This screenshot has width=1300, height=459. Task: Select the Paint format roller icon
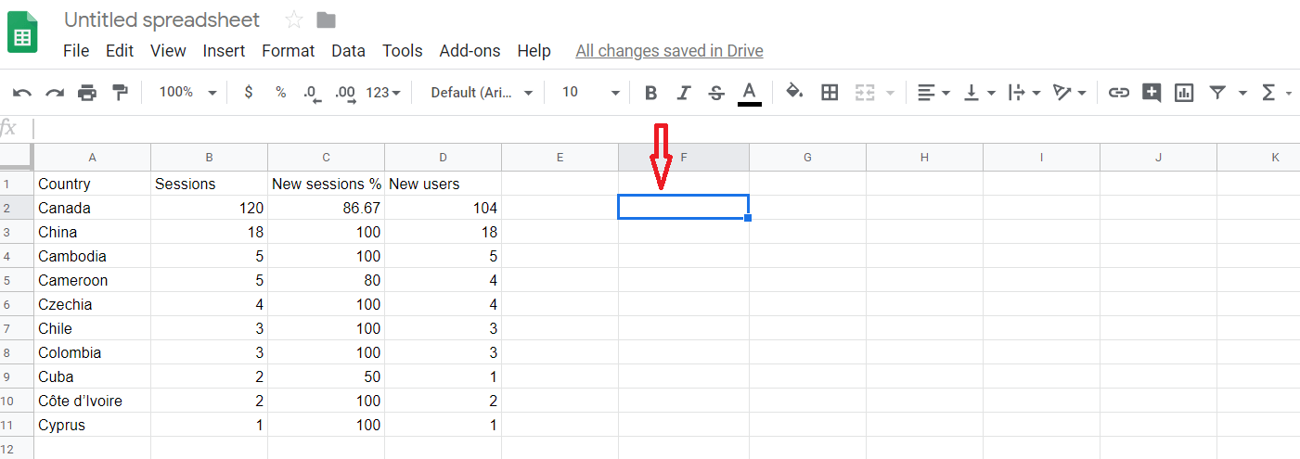(x=120, y=93)
